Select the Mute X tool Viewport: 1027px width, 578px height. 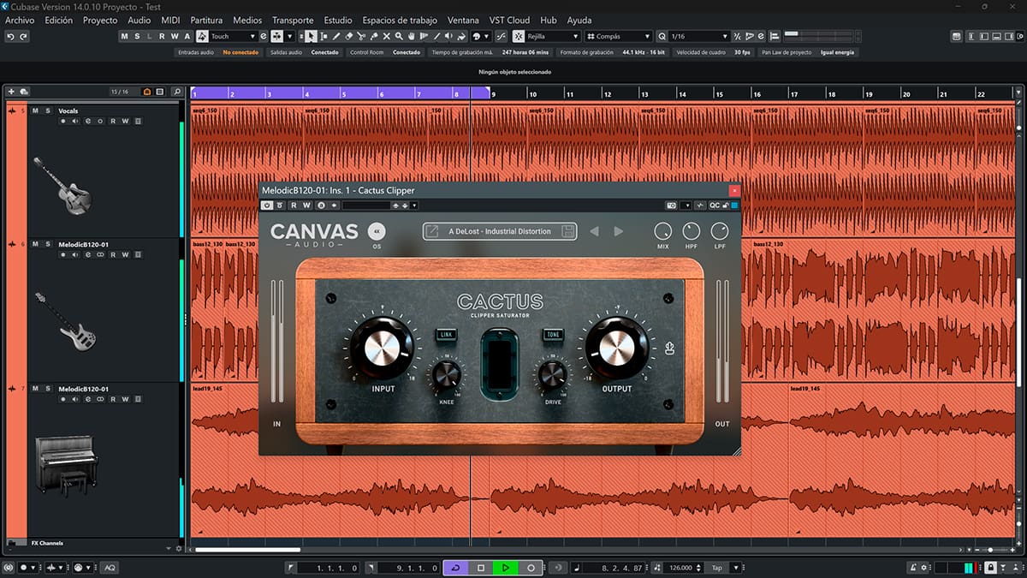(x=387, y=37)
